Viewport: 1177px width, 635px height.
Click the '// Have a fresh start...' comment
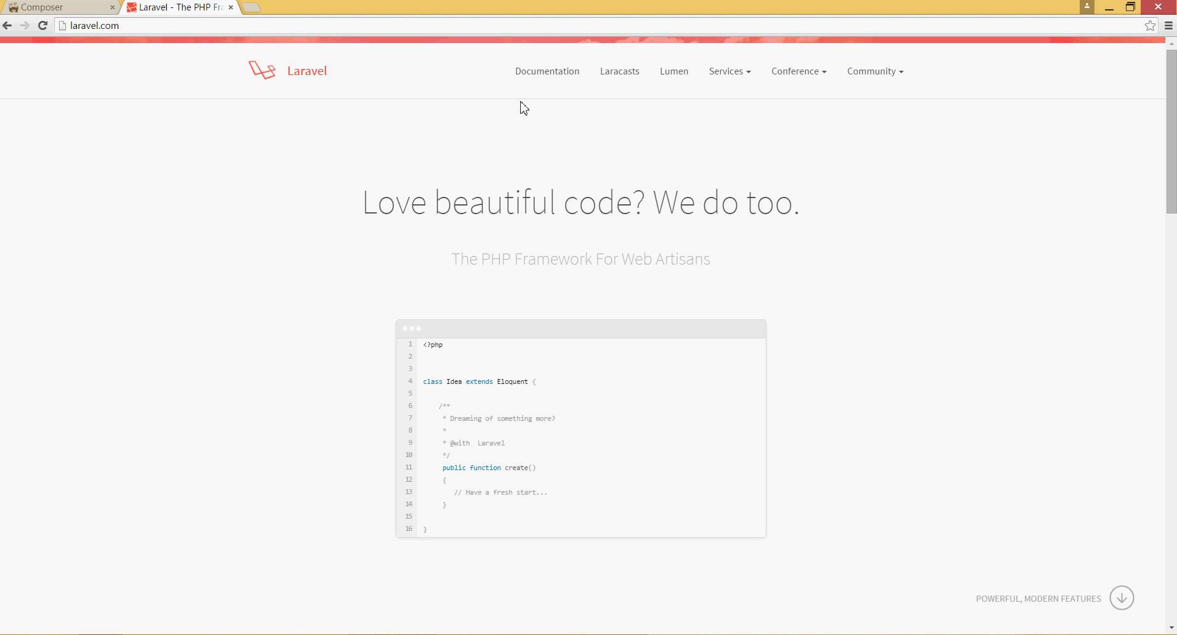pyautogui.click(x=500, y=492)
